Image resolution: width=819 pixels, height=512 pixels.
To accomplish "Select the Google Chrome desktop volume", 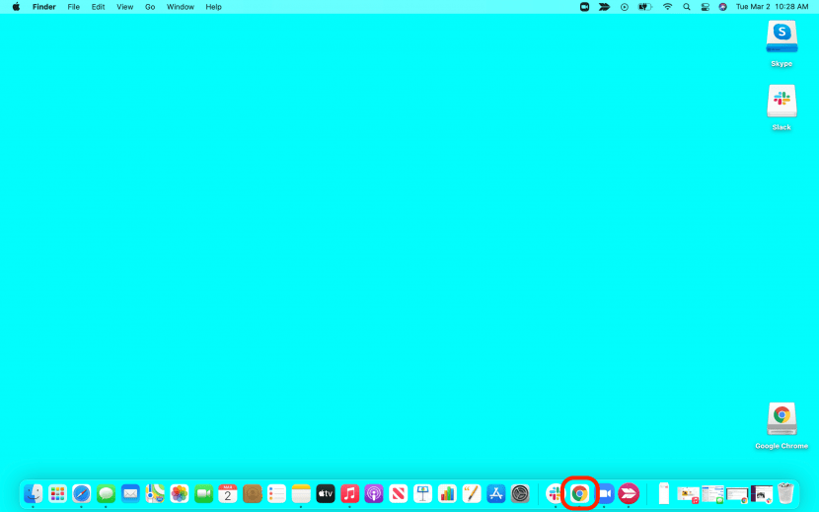I will [782, 419].
